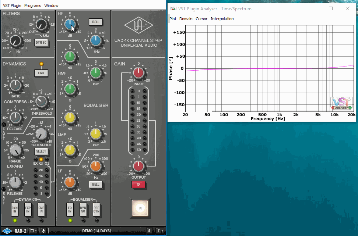Click the red INPUT gain knob
The image size is (358, 236).
pos(138,73)
